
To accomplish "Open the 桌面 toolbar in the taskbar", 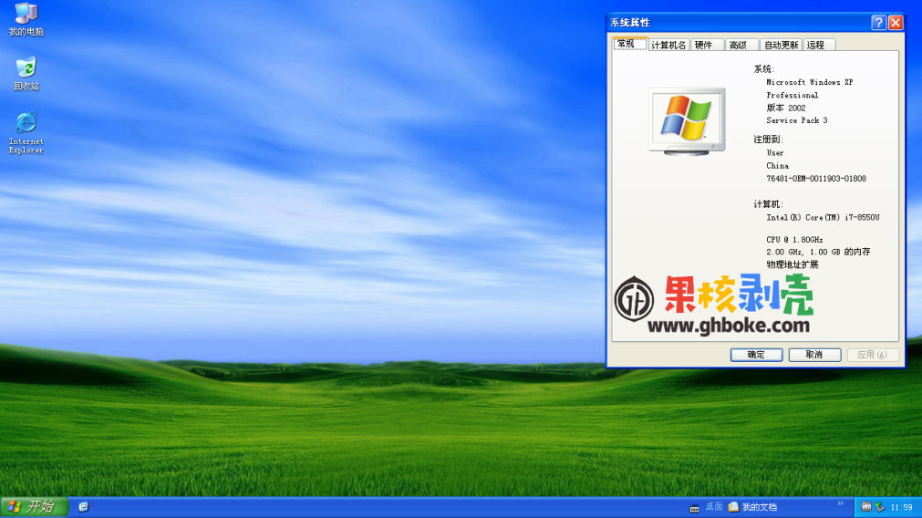I will coord(714,507).
